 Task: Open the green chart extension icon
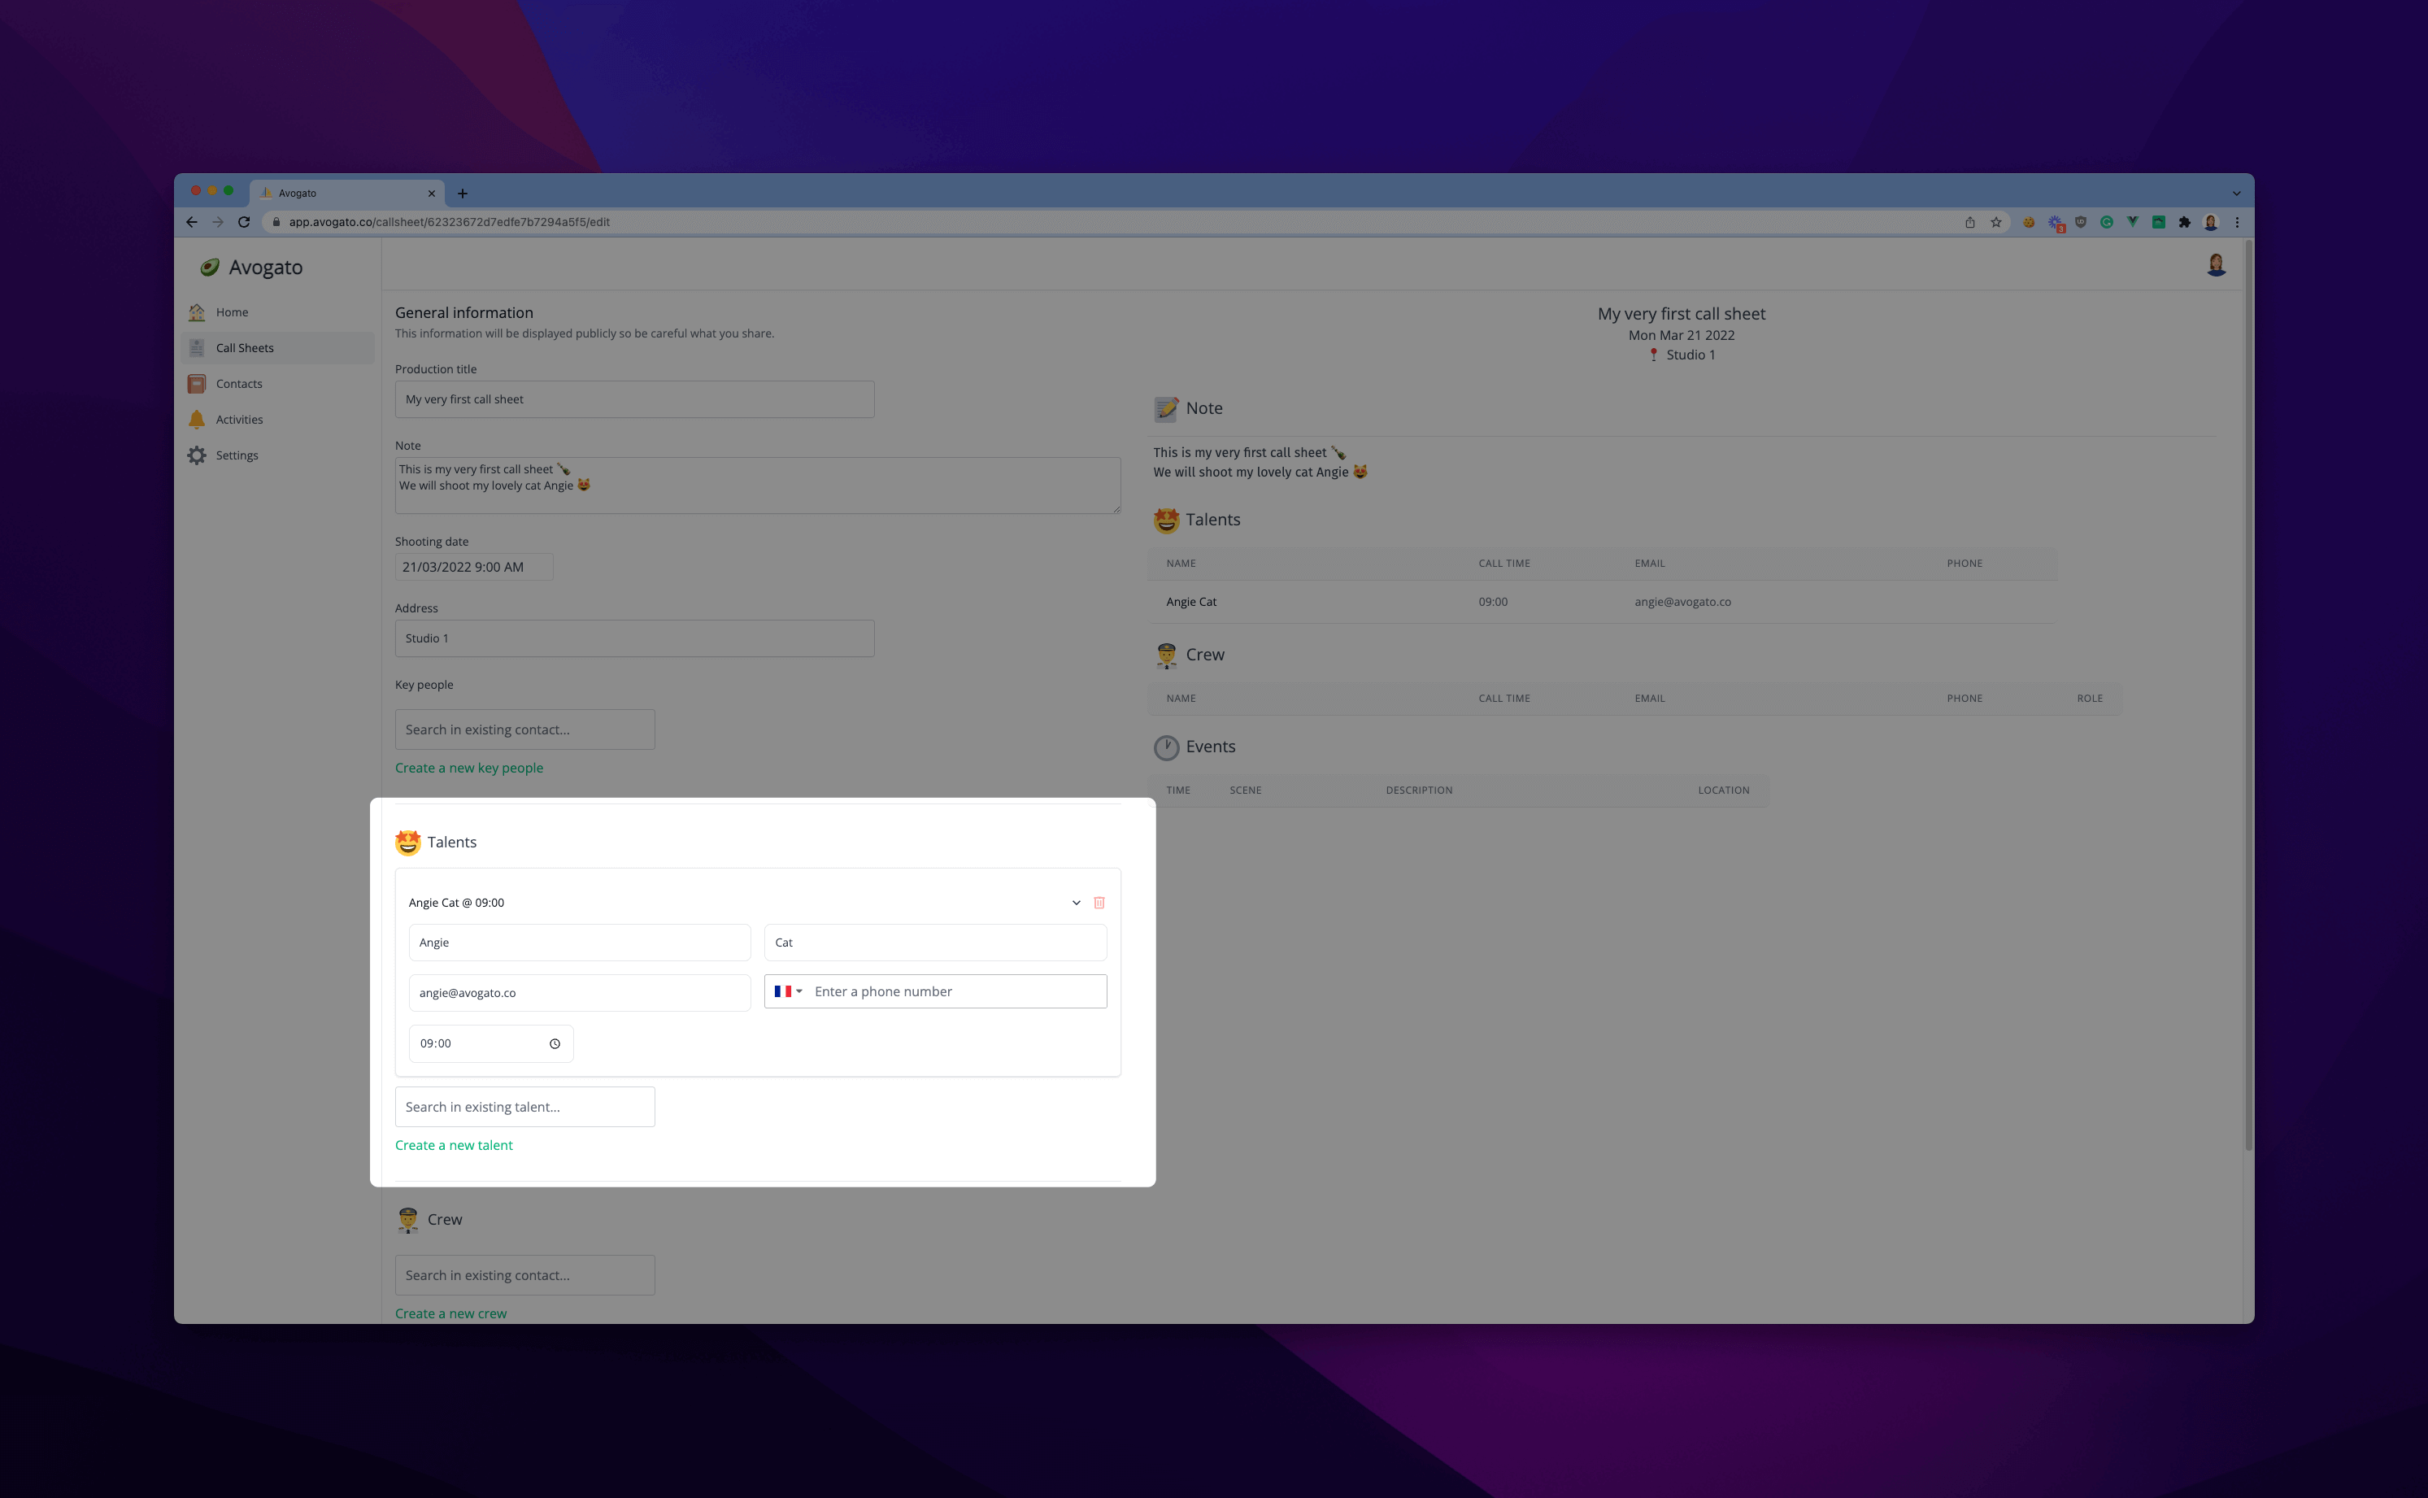(2159, 222)
